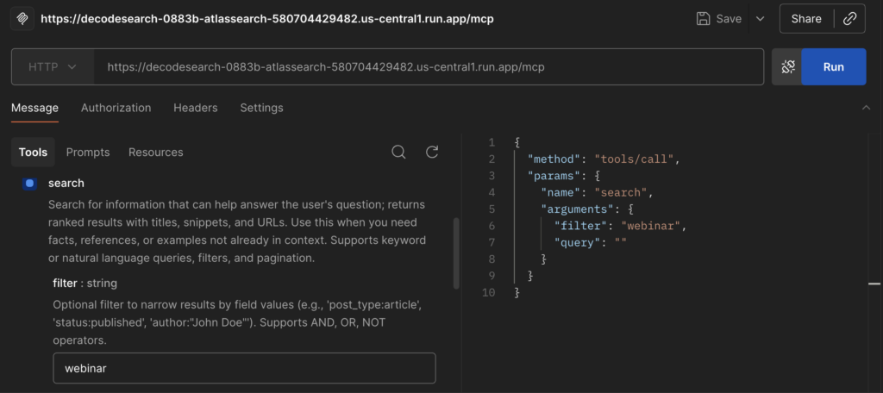Refresh the tools list

coord(433,152)
